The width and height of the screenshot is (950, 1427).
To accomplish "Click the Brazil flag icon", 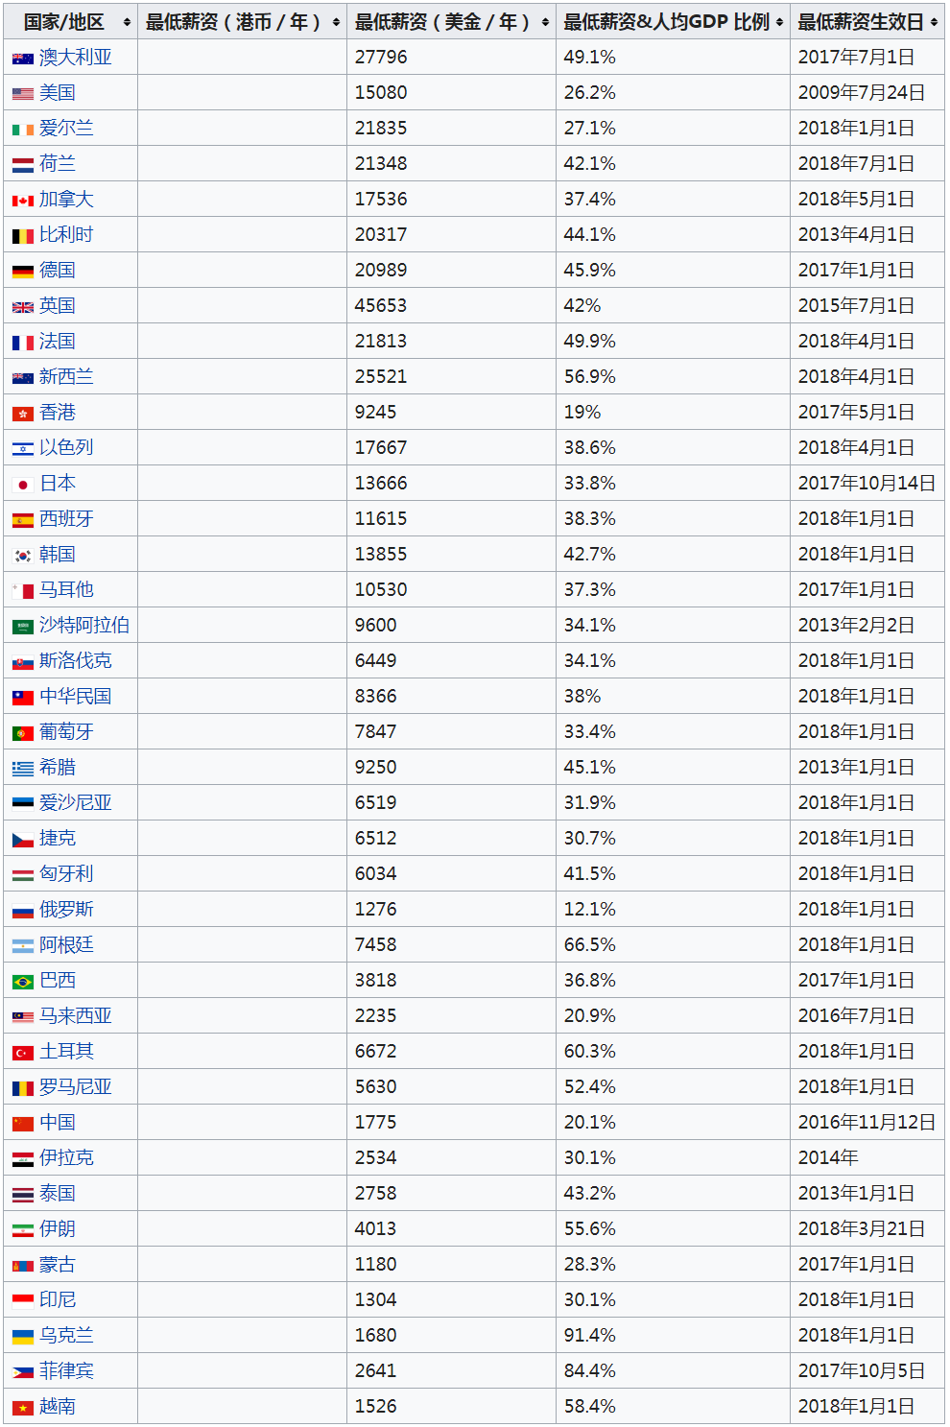I will pos(23,982).
